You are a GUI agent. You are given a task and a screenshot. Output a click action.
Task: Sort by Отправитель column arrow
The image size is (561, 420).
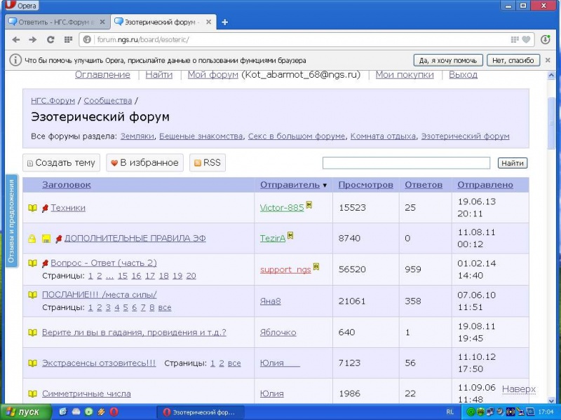pos(325,185)
